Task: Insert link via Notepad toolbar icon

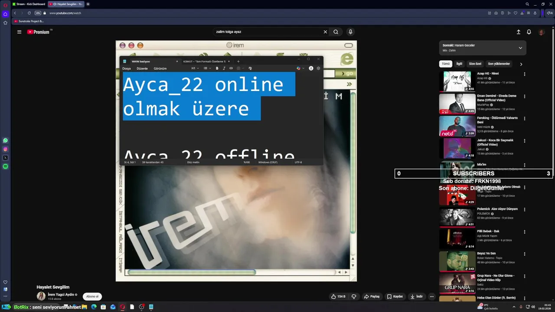Action: click(x=231, y=68)
